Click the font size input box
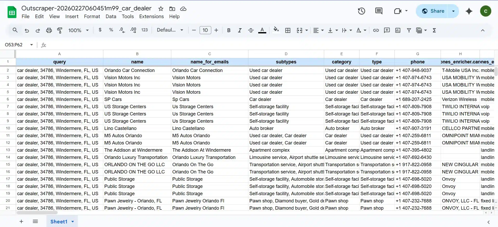This screenshot has width=498, height=227. point(205,30)
